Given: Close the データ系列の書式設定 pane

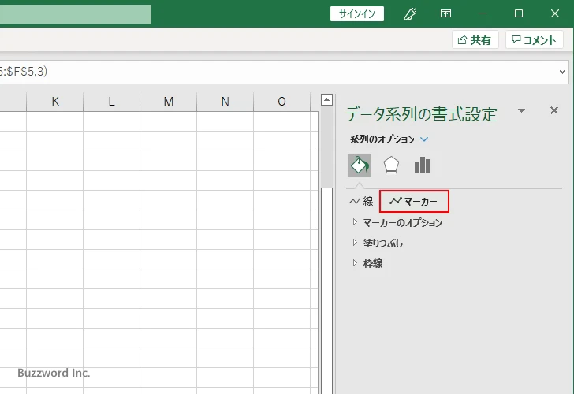Looking at the screenshot, I should 553,111.
